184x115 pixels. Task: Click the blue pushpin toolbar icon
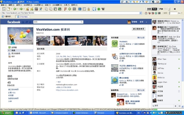41,9
